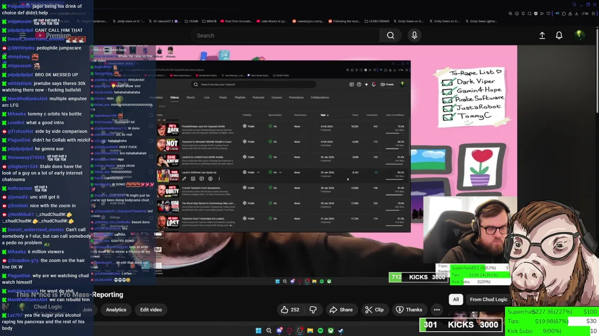This screenshot has width=599, height=336.
Task: Open 'cakesbyyou comp...' bookmark
Action: (307, 21)
